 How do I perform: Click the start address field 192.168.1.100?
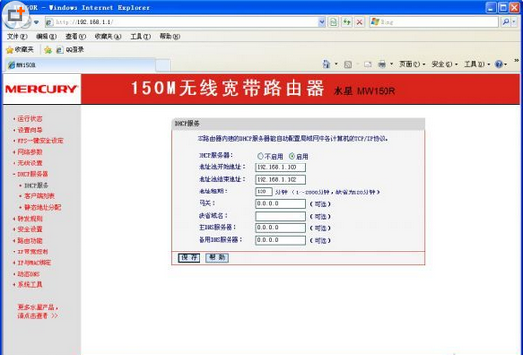coord(280,167)
